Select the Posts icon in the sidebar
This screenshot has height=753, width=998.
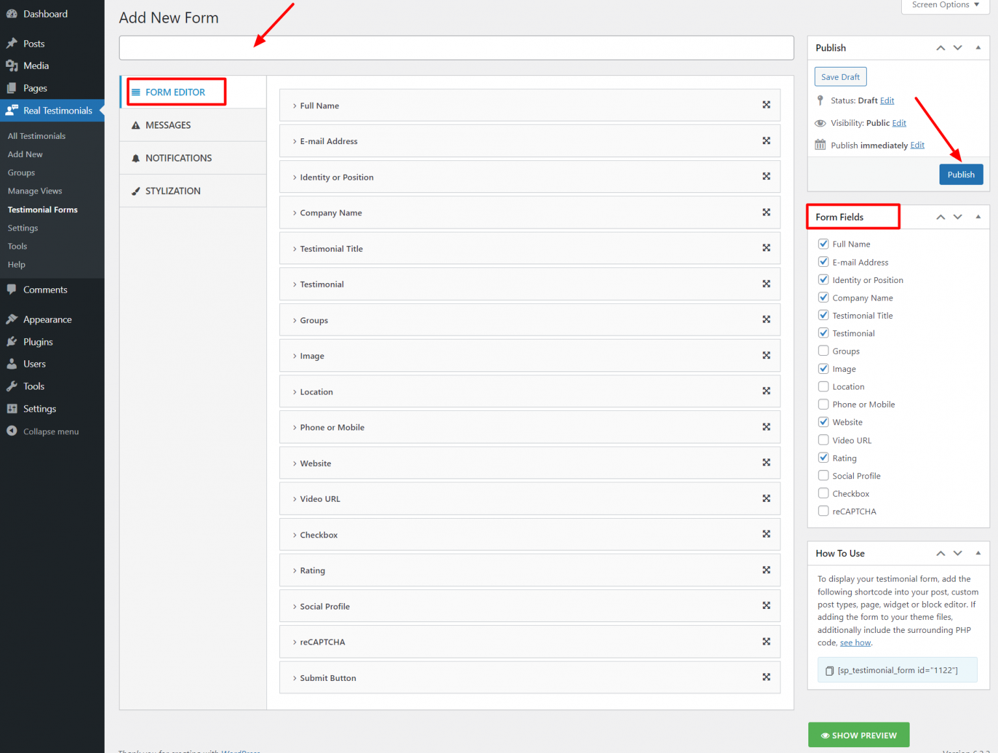[13, 43]
